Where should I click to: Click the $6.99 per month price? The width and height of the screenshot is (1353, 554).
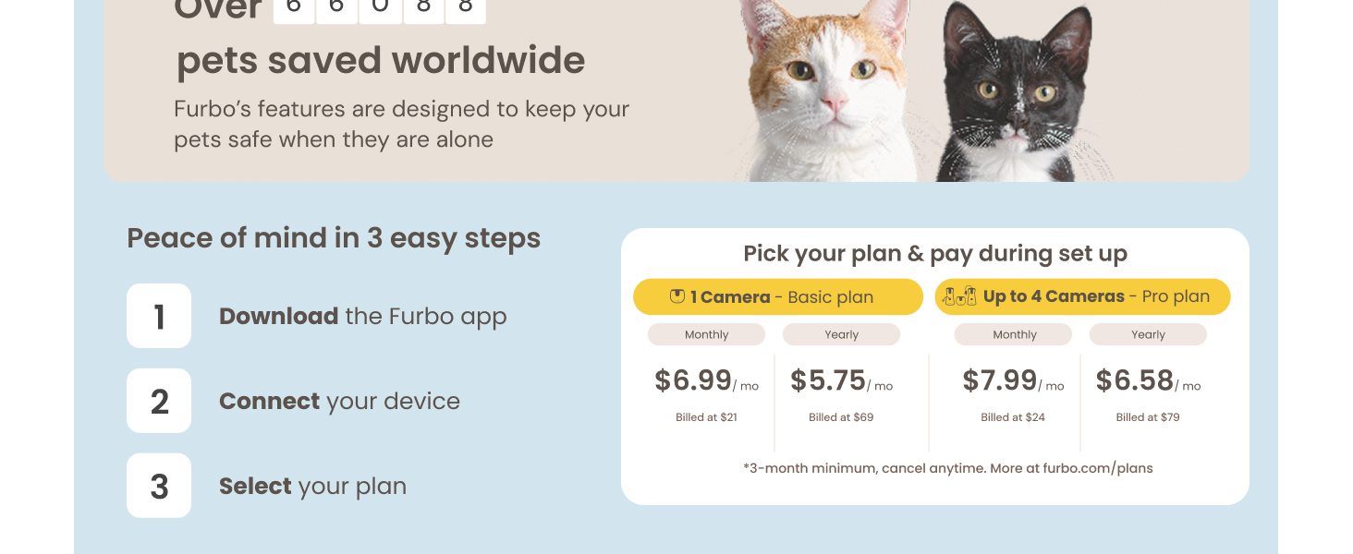(706, 380)
